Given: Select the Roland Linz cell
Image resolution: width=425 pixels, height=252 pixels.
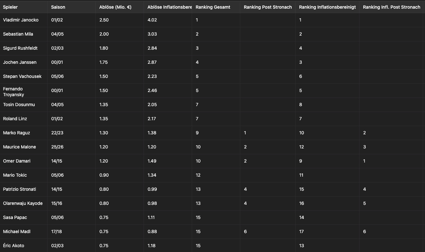Looking at the screenshot, I should 23,119.
